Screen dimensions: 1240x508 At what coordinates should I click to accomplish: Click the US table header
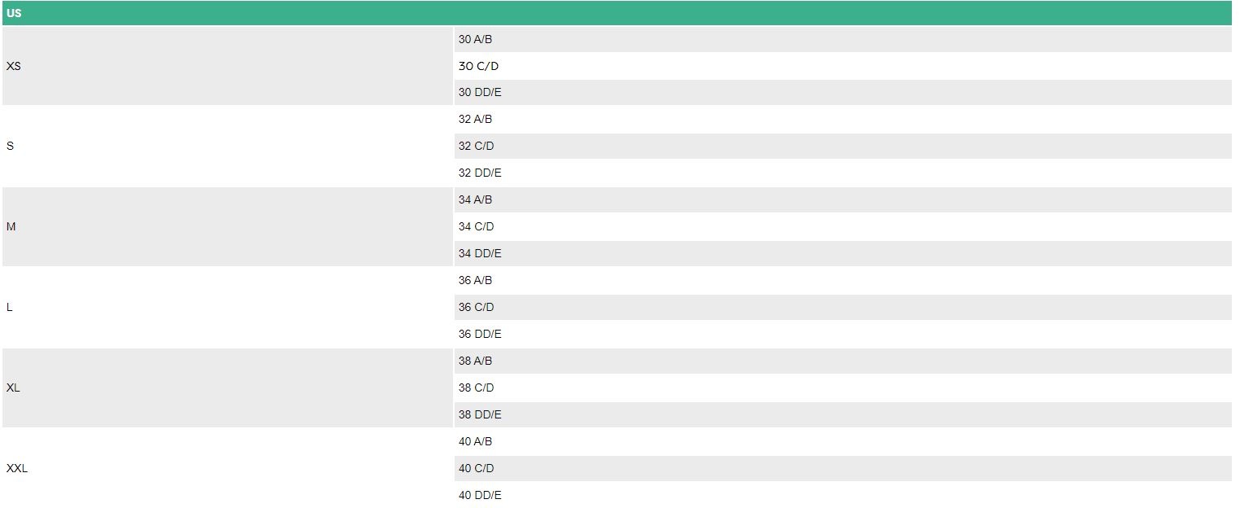click(x=617, y=13)
